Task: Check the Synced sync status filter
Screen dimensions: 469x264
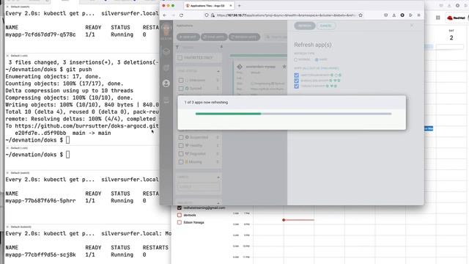Action: [181, 88]
